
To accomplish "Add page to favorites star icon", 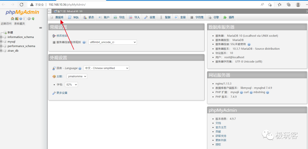I will pos(270,5).
